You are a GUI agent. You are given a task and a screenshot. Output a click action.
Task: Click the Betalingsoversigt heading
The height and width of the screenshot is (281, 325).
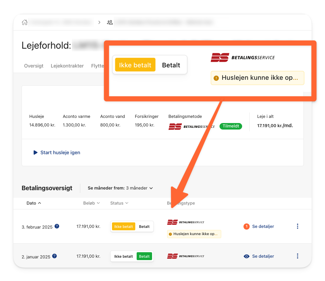point(47,188)
